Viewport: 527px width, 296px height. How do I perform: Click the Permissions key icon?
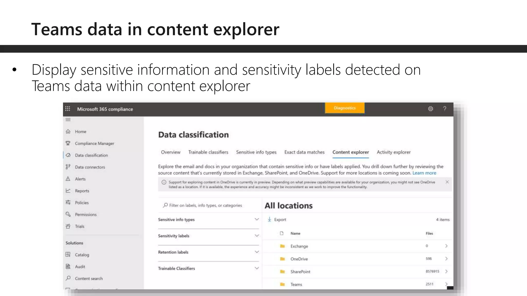(68, 214)
